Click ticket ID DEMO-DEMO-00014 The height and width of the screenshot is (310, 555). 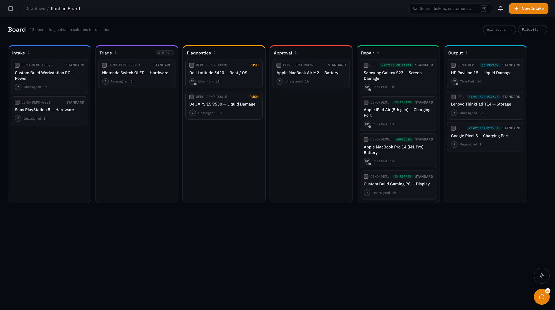click(37, 103)
